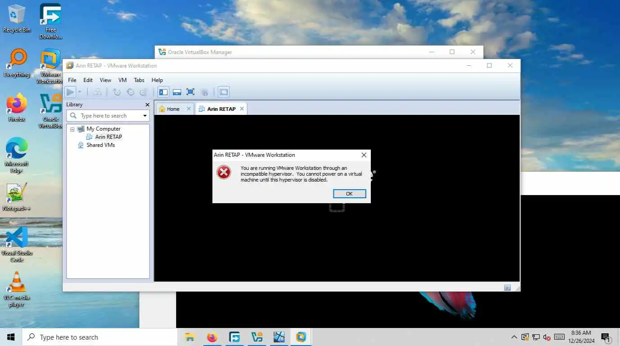Screen dimensions: 620x346
Task: Click the network tray icon
Action: pyautogui.click(x=536, y=337)
